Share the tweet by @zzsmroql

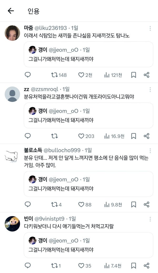pyautogui.click(x=147, y=136)
